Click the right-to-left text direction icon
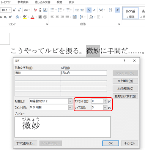Image resolution: width=145 pixels, height=150 pixels. pos(94,10)
